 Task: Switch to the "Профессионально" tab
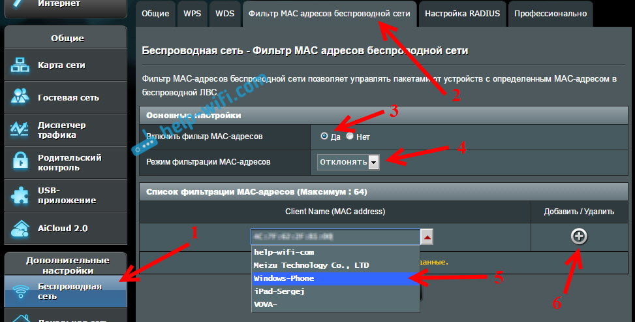(x=550, y=13)
